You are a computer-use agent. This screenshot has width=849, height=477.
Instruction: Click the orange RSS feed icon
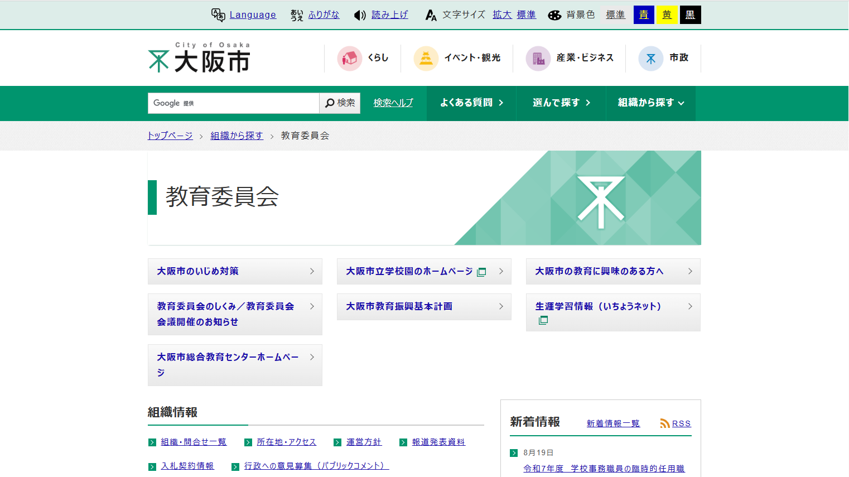[665, 423]
